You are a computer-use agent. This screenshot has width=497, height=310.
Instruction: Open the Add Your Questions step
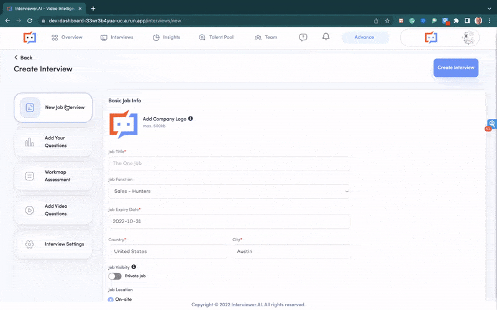(53, 142)
